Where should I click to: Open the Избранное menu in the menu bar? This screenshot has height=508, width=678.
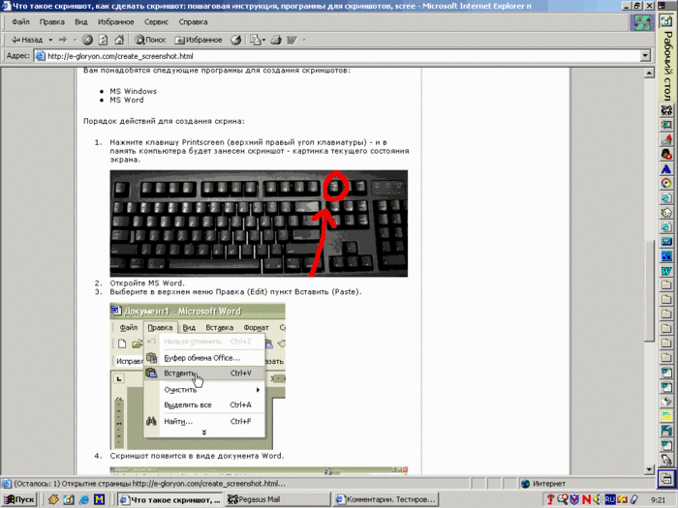(x=115, y=22)
